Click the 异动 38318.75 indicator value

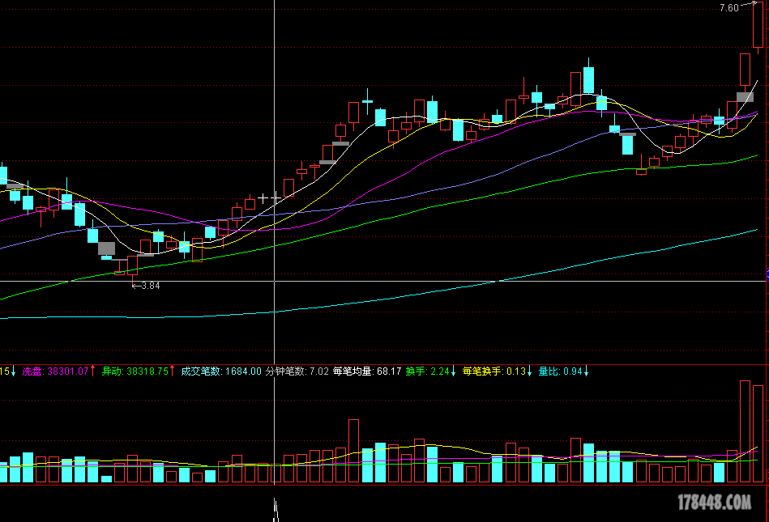pyautogui.click(x=135, y=371)
